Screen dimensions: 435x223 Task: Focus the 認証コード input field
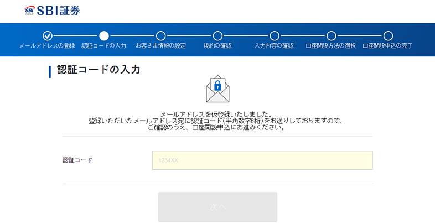click(x=262, y=160)
